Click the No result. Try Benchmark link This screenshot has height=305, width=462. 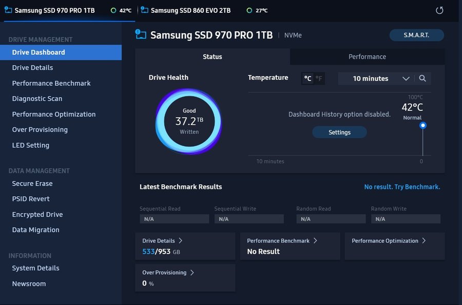point(402,187)
